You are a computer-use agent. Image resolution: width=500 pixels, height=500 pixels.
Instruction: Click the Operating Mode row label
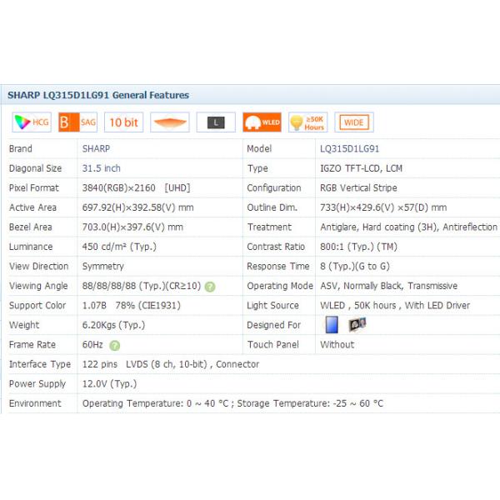[x=280, y=286]
